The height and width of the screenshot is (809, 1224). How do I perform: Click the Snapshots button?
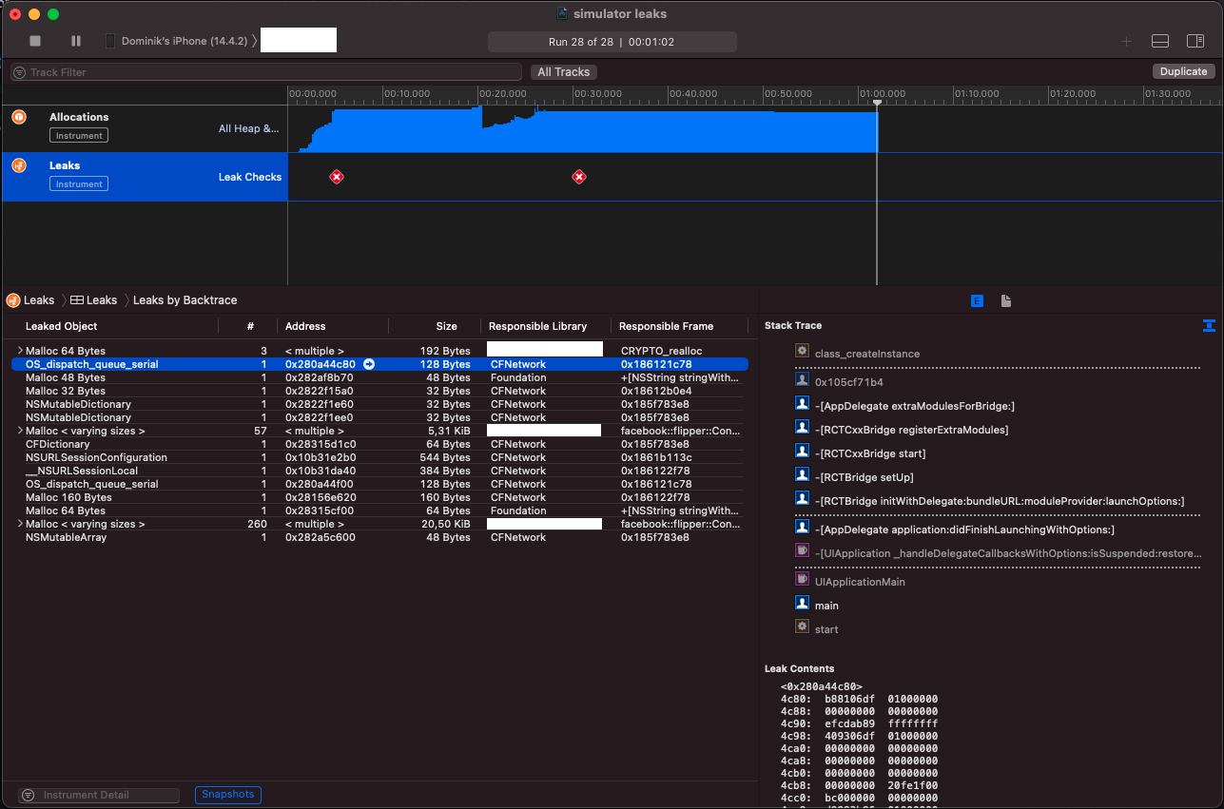coord(227,795)
